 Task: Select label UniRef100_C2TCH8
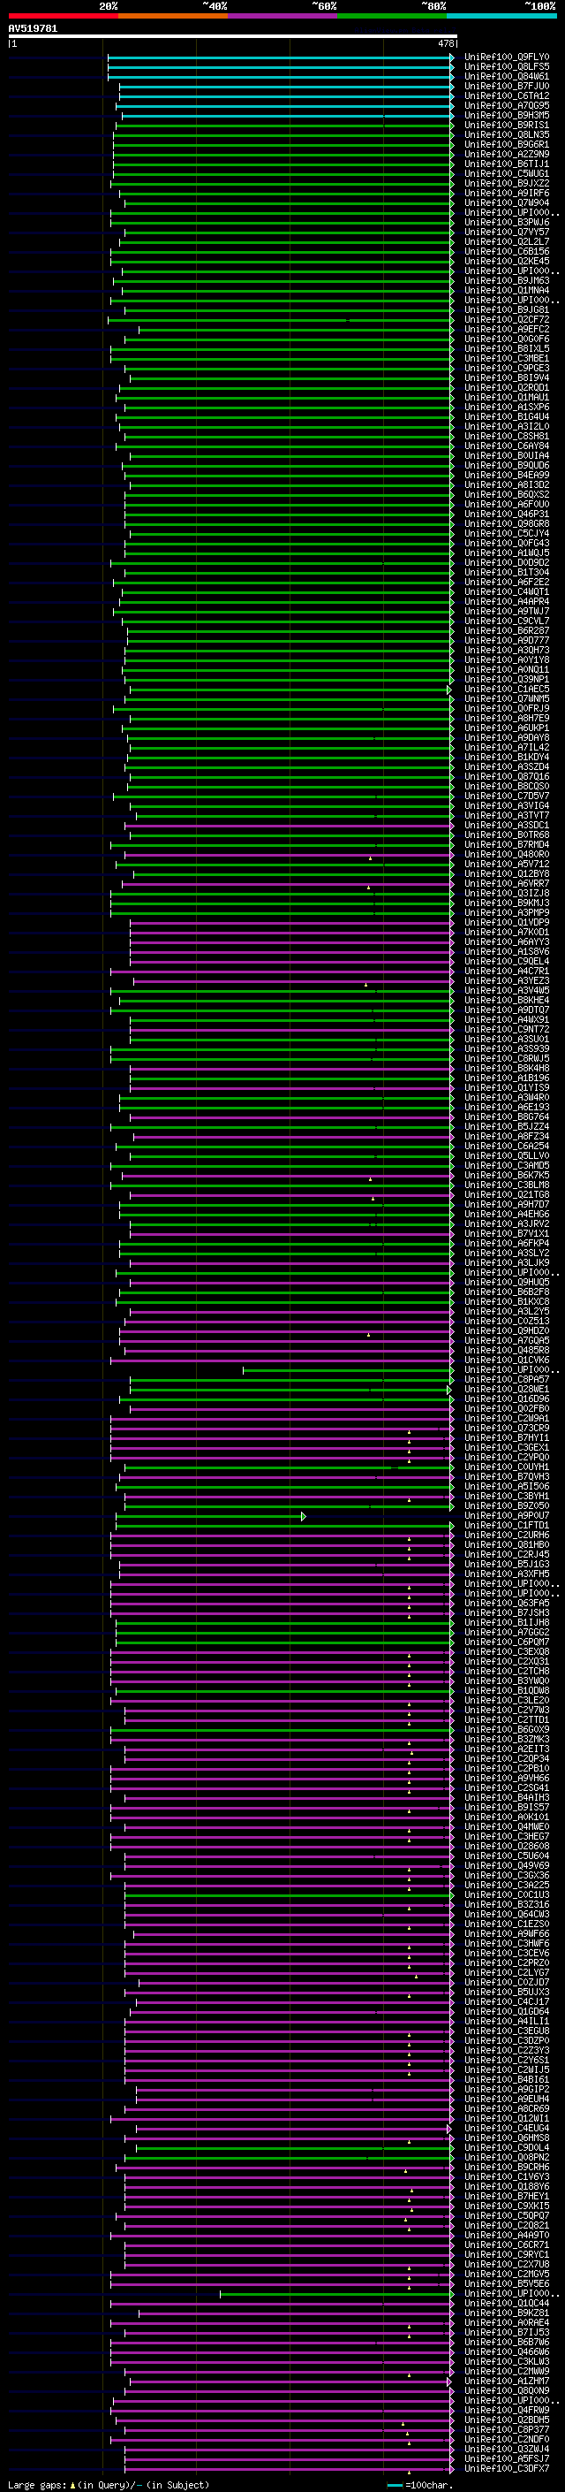point(507,1672)
